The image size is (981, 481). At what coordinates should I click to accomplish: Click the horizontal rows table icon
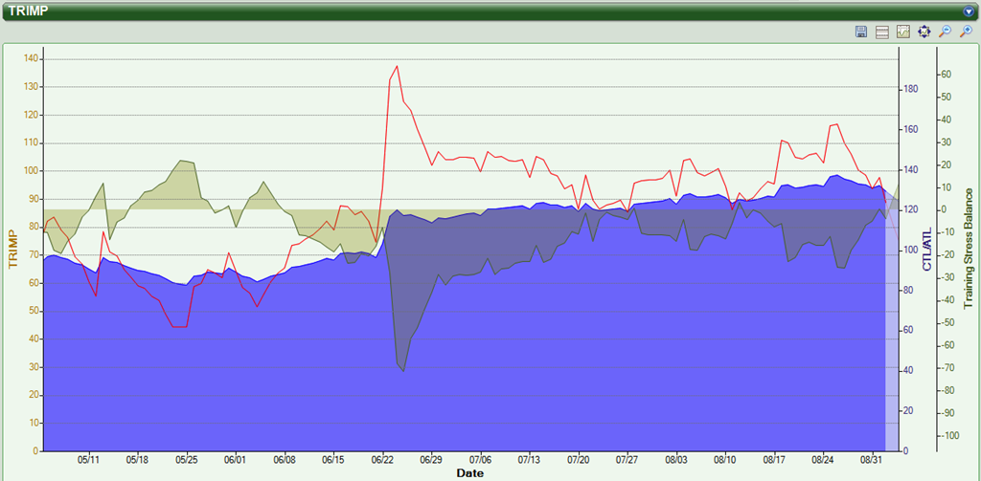(x=882, y=32)
